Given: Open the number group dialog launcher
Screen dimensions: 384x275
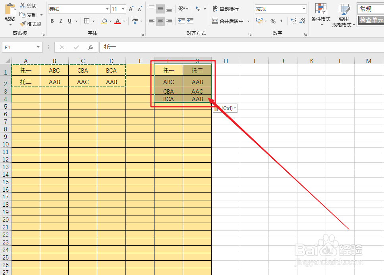Looking at the screenshot, I should tap(305, 34).
